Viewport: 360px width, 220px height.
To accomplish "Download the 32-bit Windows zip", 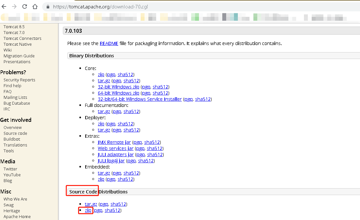I will coord(118,87).
